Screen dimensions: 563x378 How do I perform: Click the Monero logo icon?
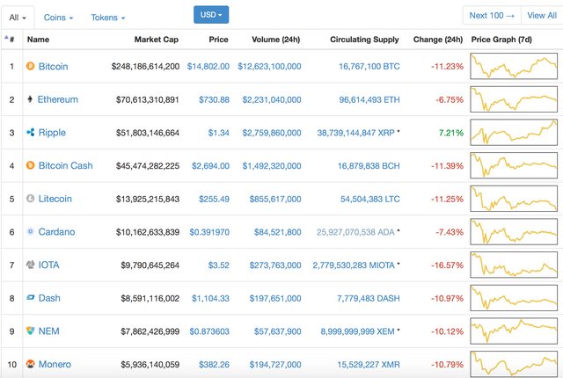tap(31, 364)
